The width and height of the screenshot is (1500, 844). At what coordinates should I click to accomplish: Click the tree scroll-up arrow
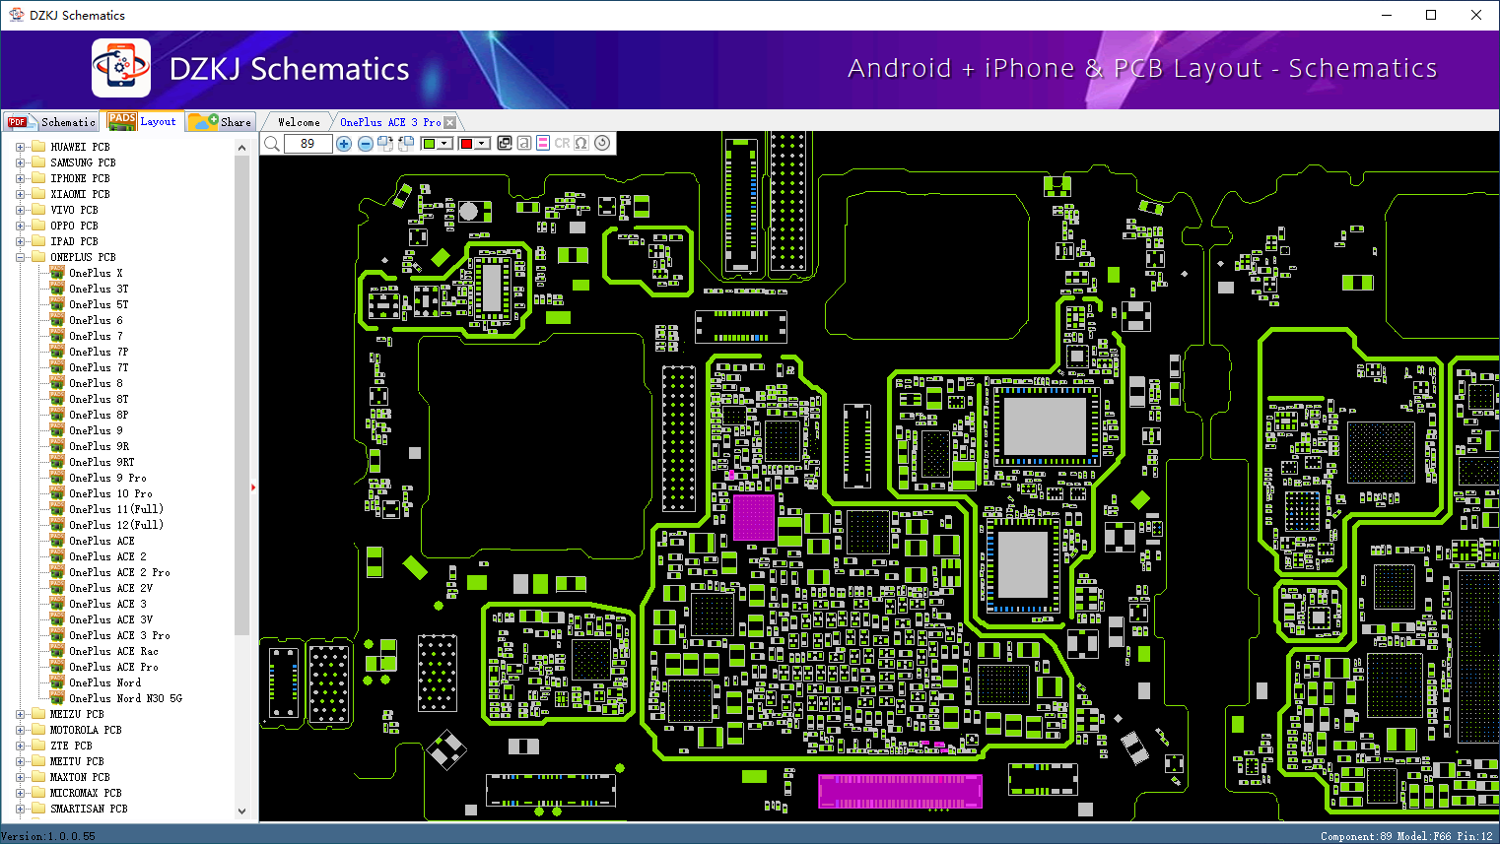click(241, 148)
